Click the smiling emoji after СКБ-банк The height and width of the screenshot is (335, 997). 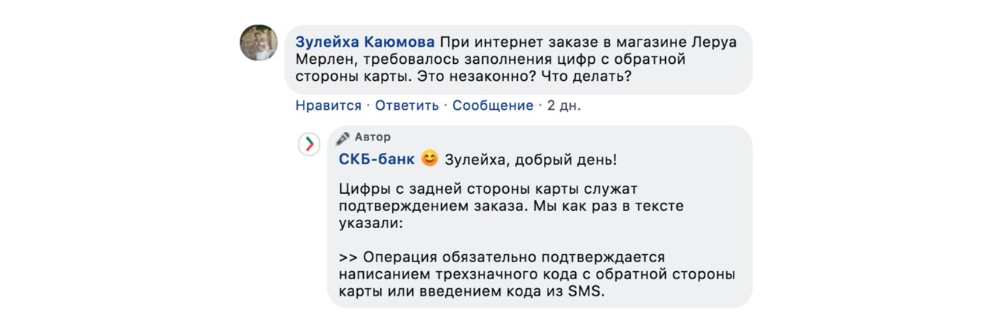tap(429, 159)
